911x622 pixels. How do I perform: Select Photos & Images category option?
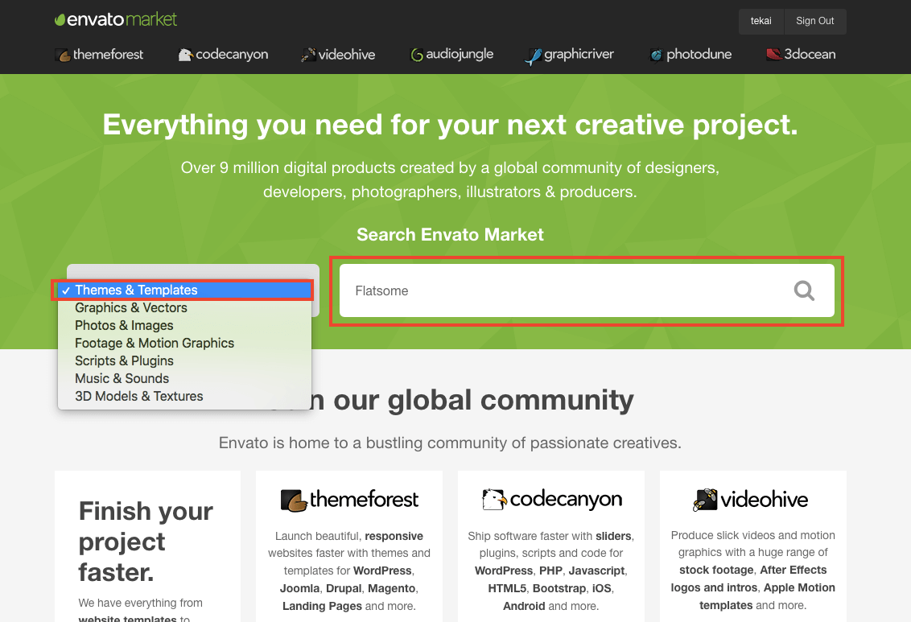pos(124,326)
